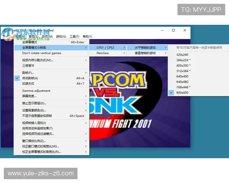Choose 384x224 resolution

(x=198, y=60)
